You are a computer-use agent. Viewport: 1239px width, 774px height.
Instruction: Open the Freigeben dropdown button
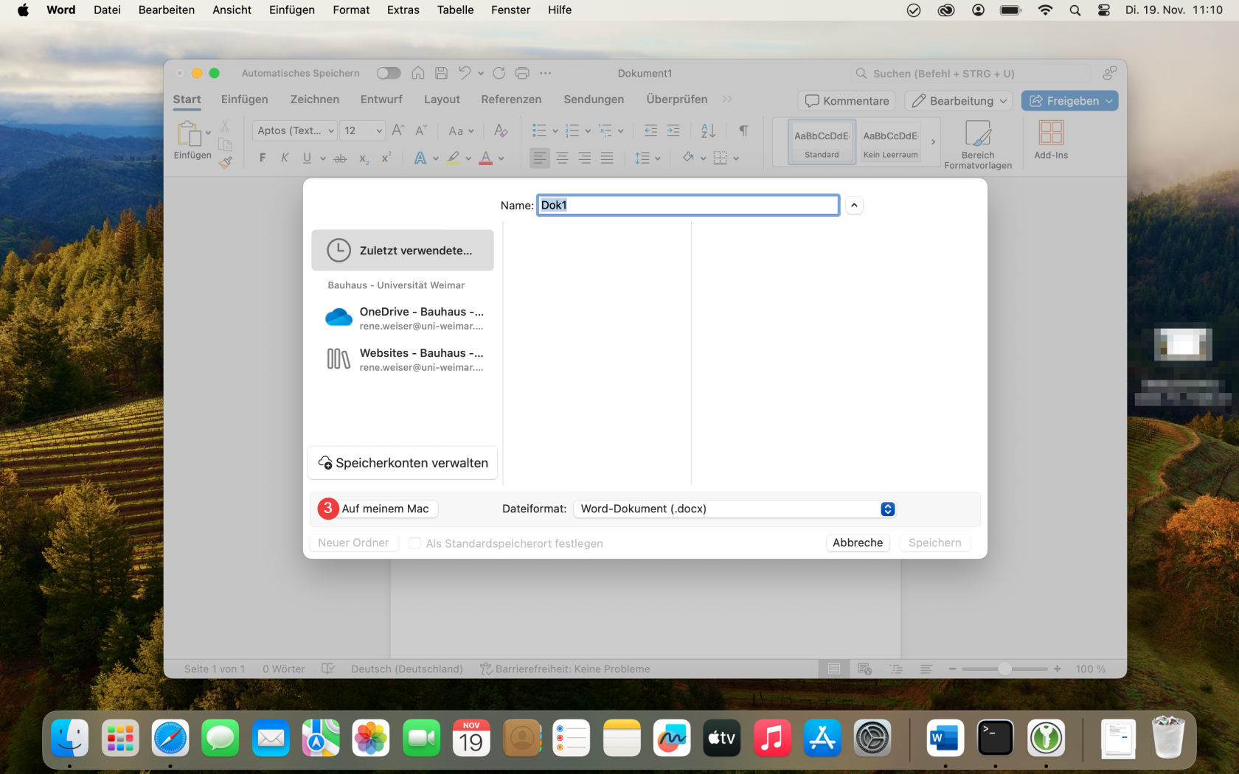point(1069,101)
